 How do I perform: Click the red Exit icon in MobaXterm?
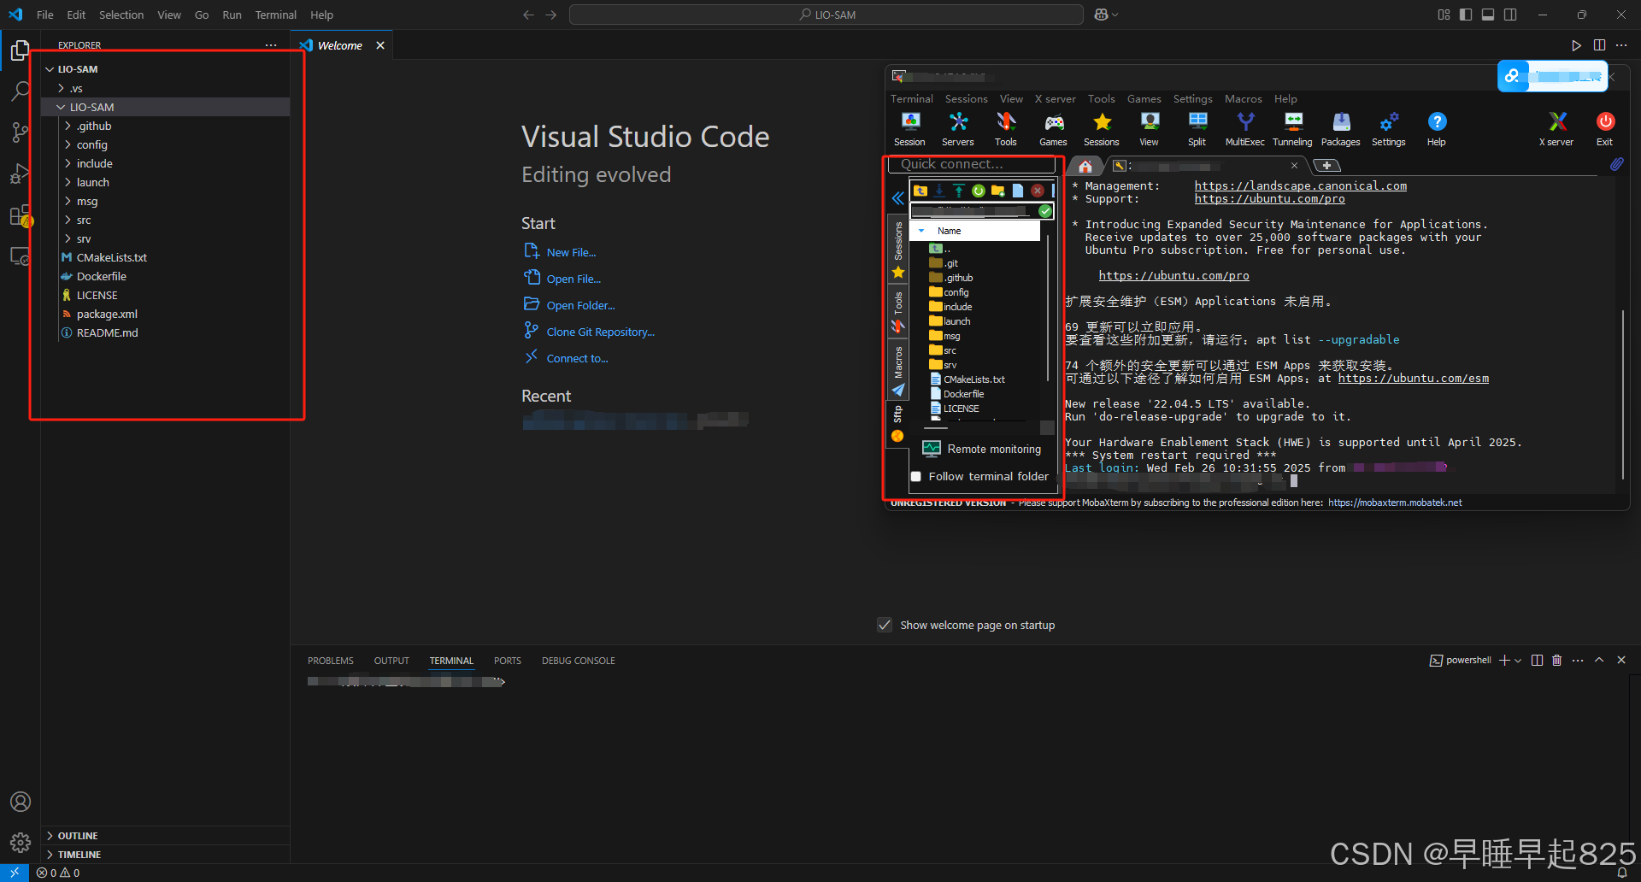click(1605, 129)
